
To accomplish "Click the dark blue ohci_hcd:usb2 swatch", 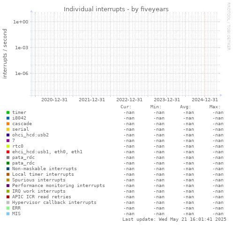I will 8,135.
